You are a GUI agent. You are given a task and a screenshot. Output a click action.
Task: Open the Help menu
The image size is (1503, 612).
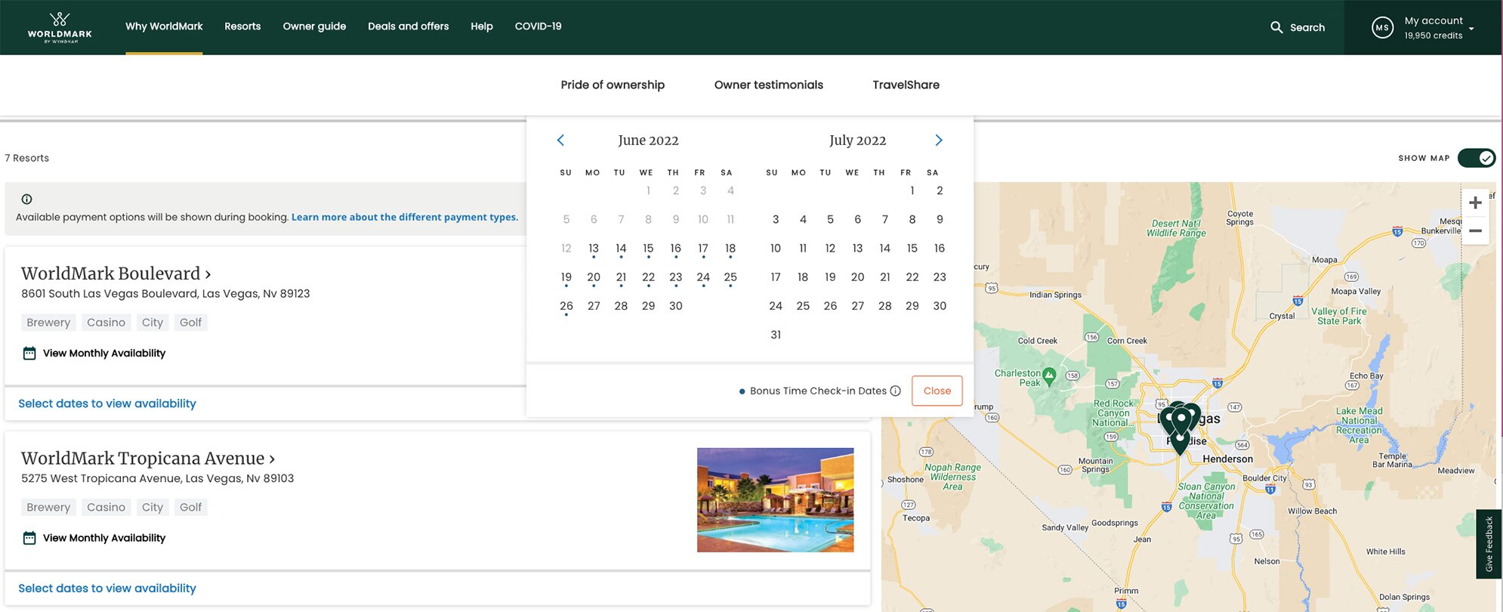(482, 26)
